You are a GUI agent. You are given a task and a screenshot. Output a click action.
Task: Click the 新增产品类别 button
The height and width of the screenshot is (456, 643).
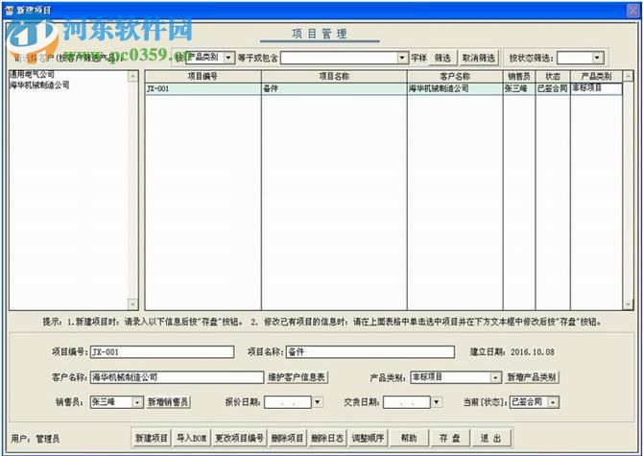coord(532,377)
